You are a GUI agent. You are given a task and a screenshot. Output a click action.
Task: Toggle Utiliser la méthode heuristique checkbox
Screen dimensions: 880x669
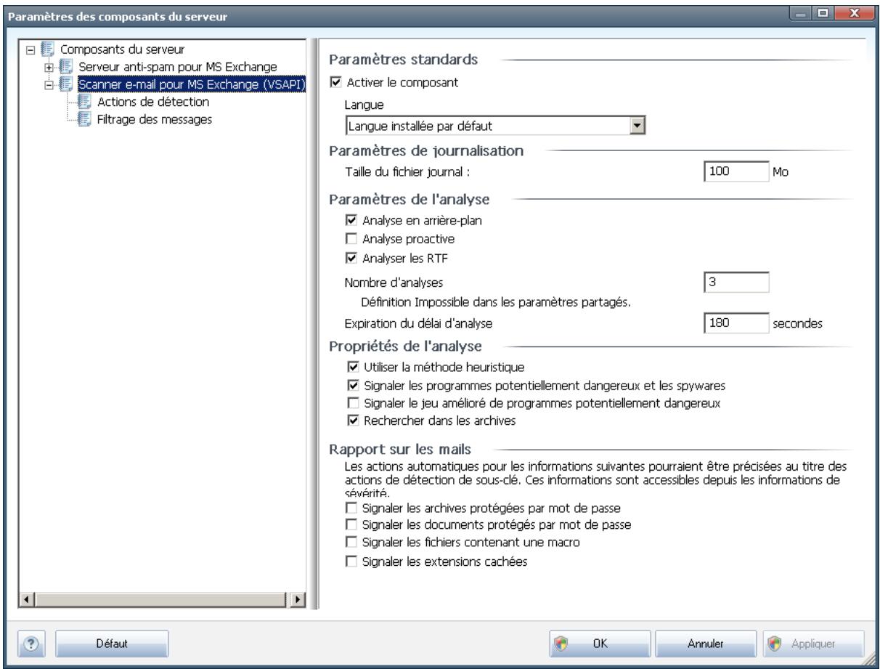[x=352, y=368]
